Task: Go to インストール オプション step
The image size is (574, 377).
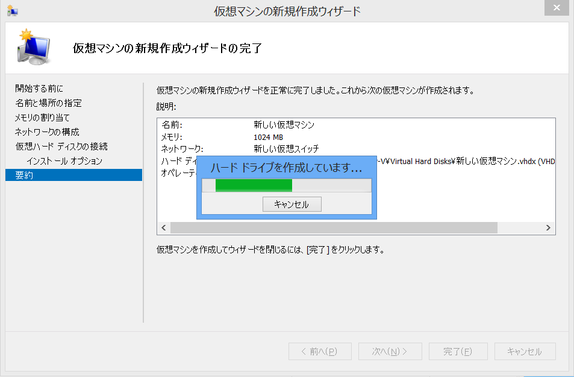Action: (64, 160)
